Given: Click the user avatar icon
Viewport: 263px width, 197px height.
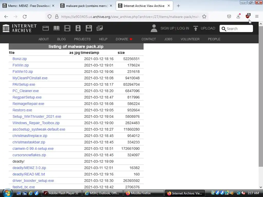Looking at the screenshot, I should pos(154,28).
